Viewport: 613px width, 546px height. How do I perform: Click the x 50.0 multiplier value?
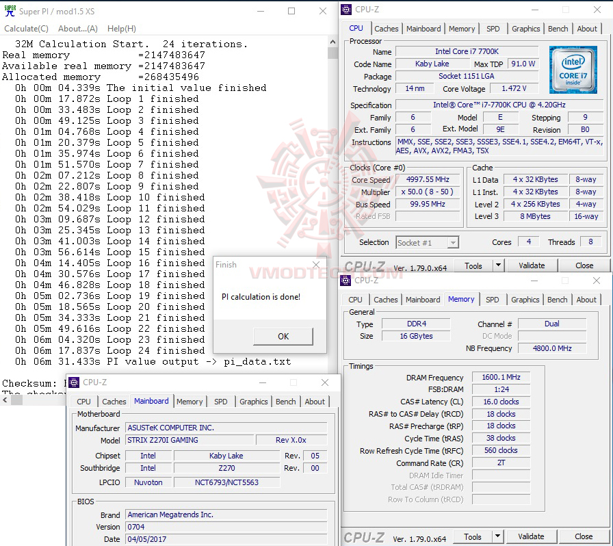(428, 192)
